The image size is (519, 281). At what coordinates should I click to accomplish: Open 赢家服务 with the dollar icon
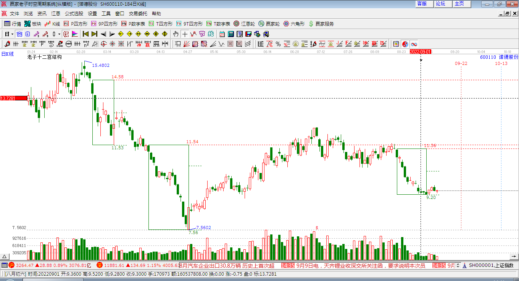[321, 24]
